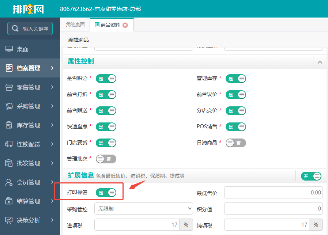328x235 pixels.
Task: Switch to the 我的桌面 tab
Action: click(x=75, y=25)
